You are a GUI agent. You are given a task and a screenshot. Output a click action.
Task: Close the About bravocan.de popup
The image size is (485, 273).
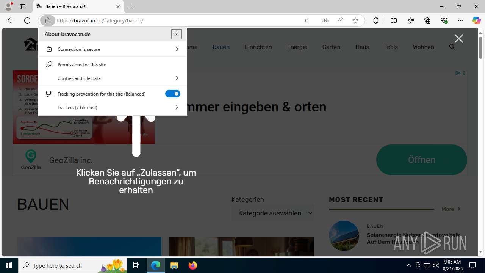(177, 34)
